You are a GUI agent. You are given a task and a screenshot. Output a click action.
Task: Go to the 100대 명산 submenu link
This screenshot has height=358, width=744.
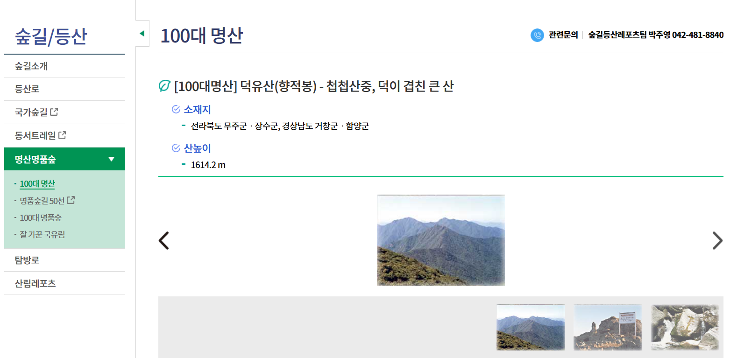pyautogui.click(x=37, y=184)
